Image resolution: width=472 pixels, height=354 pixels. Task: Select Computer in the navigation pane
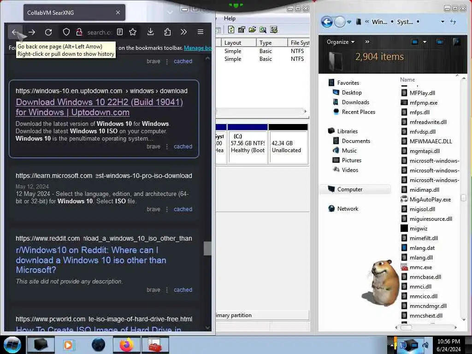pos(355,189)
